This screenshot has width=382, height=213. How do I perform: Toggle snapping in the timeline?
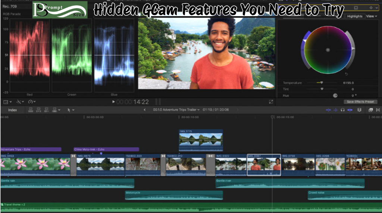[350, 110]
